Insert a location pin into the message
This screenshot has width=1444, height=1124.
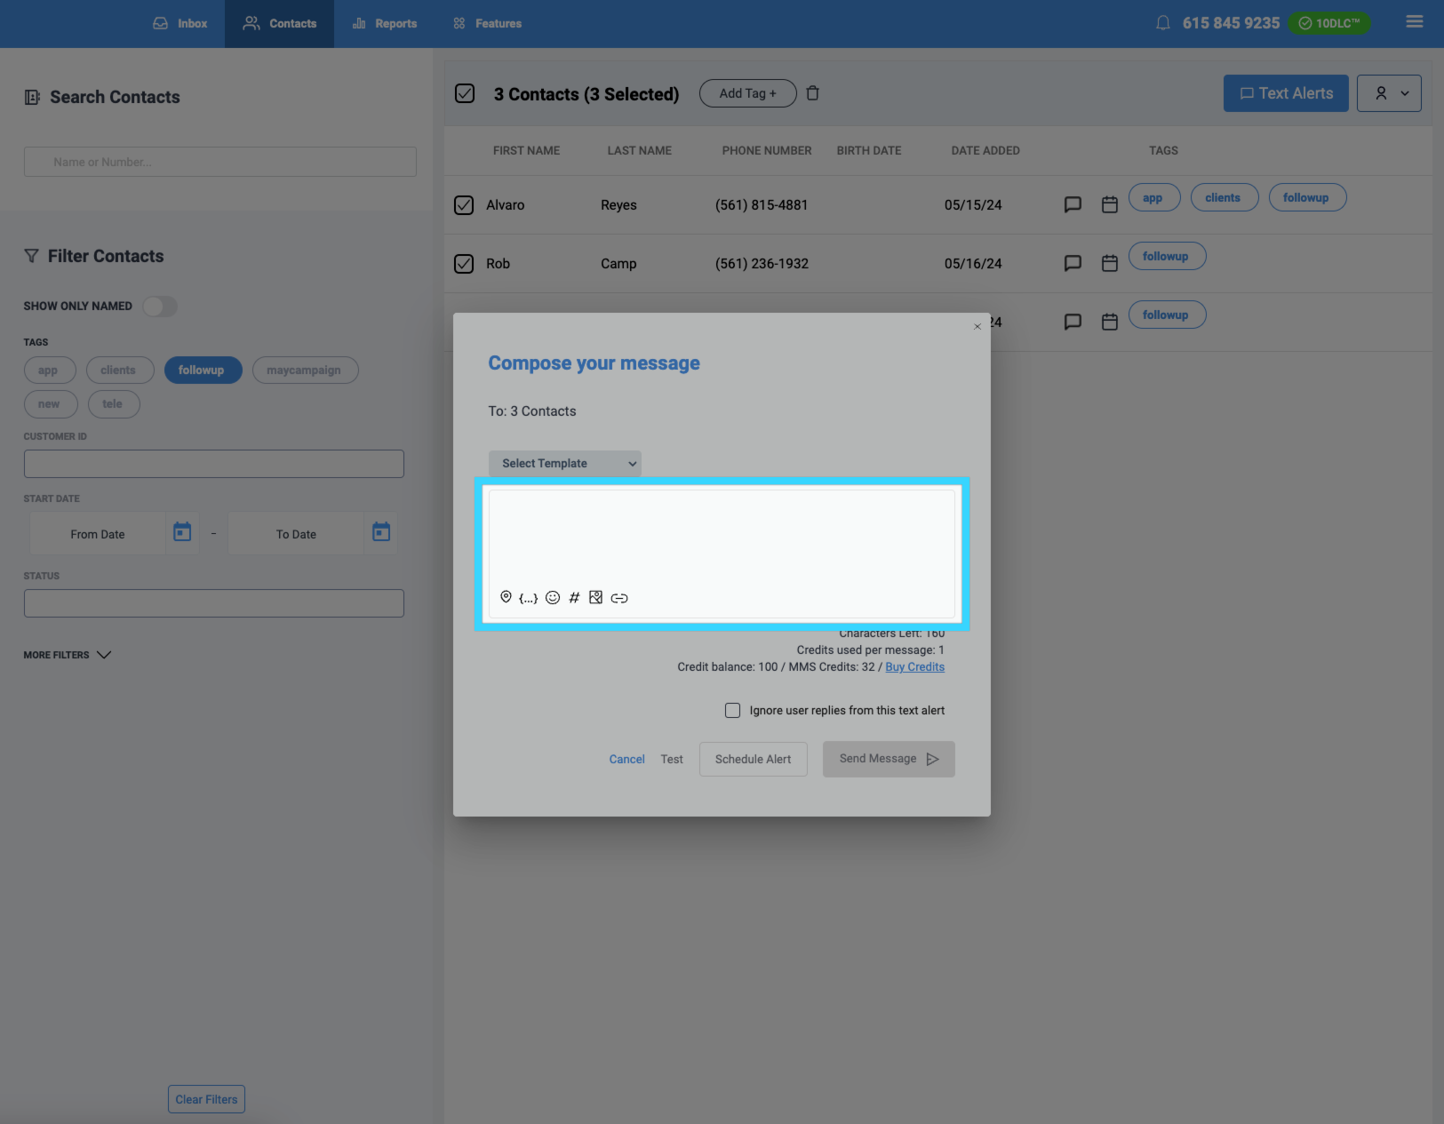(506, 597)
